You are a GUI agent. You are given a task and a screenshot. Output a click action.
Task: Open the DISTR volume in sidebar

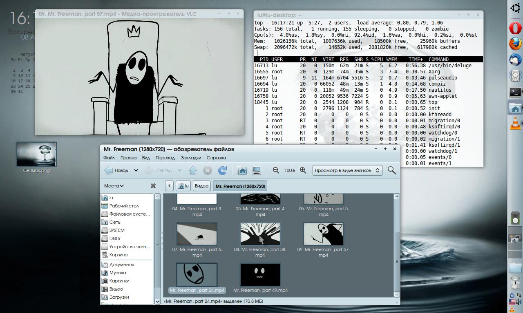(x=127, y=238)
